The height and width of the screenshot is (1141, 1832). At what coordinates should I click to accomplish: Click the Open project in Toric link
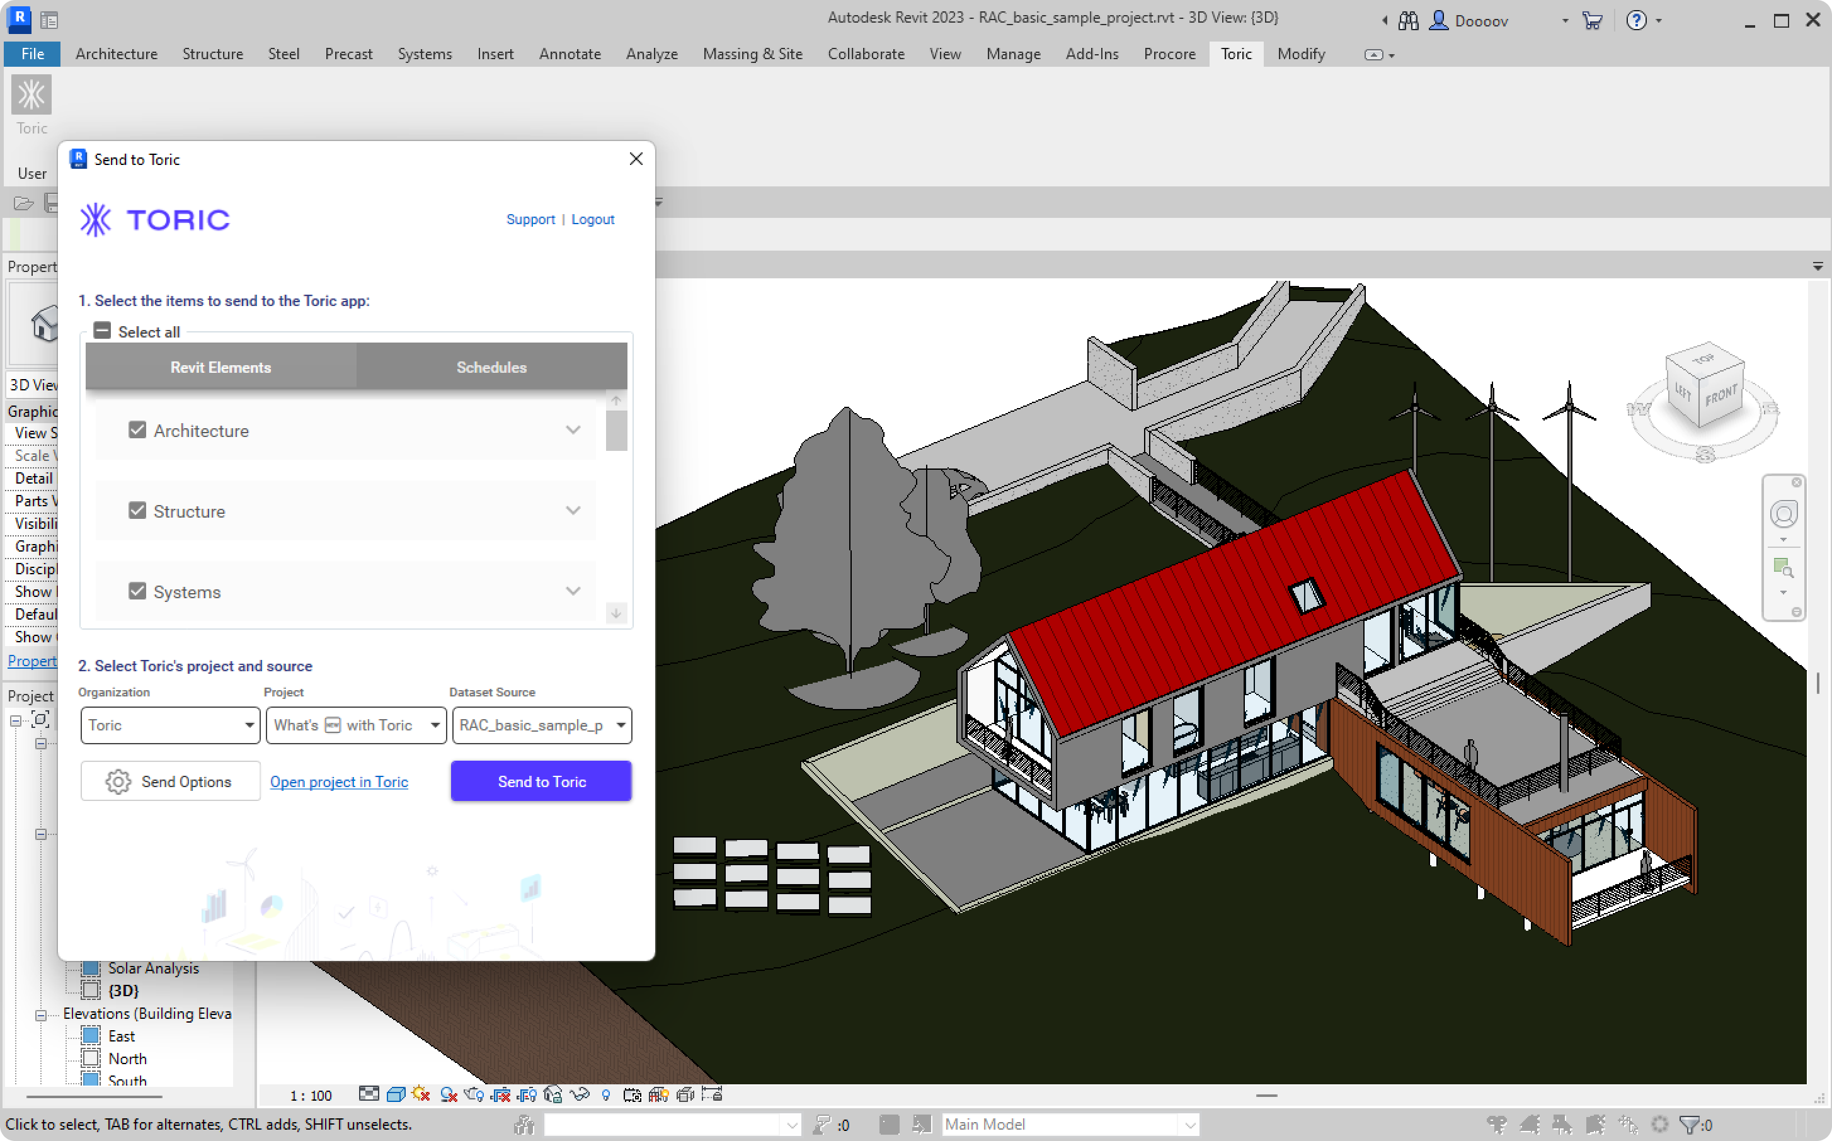[339, 781]
